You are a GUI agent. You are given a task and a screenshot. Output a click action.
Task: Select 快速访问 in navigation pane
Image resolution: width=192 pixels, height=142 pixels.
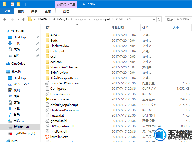tap(18, 31)
